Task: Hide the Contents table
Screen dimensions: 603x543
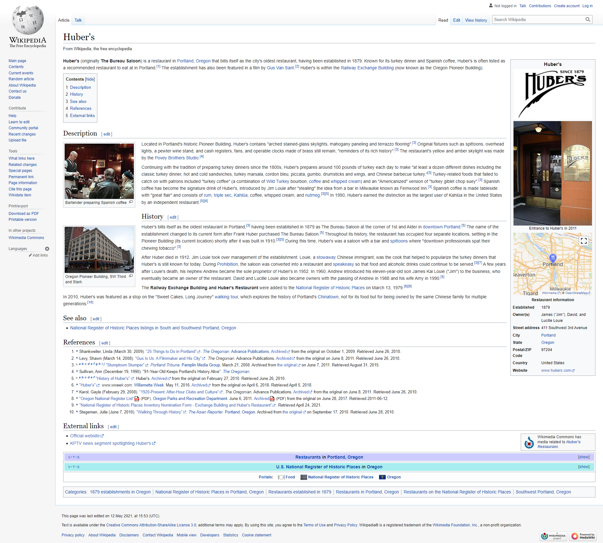Action: [x=90, y=79]
